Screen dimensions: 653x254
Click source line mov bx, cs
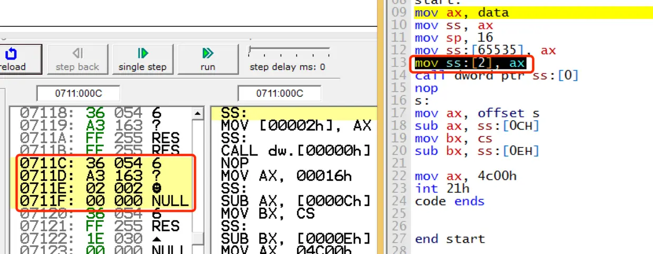[453, 139]
